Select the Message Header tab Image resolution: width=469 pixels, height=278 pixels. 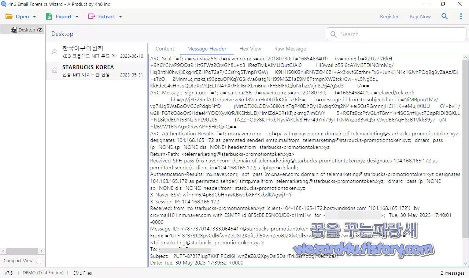[207, 49]
